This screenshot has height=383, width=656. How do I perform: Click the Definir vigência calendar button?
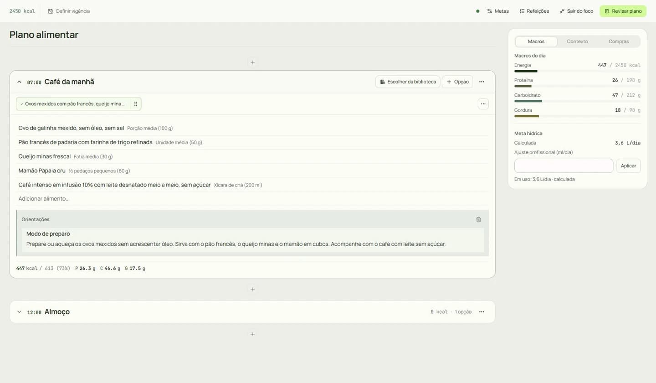pos(69,11)
